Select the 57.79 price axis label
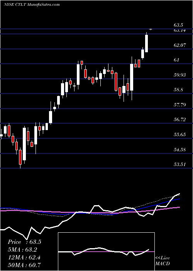Screen dimensions: 193x271 [180, 105]
